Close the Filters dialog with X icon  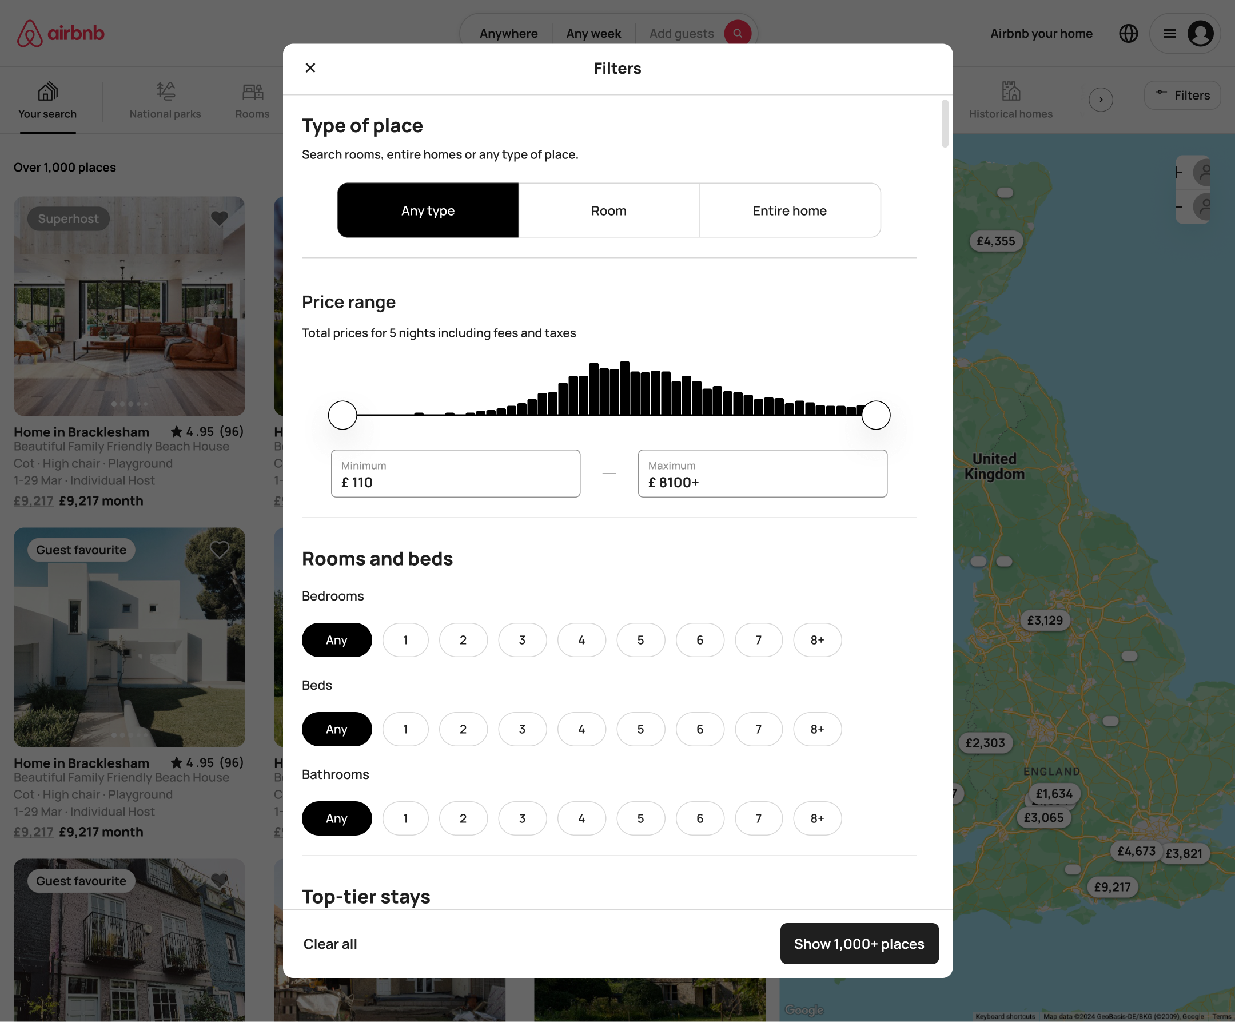pos(310,67)
